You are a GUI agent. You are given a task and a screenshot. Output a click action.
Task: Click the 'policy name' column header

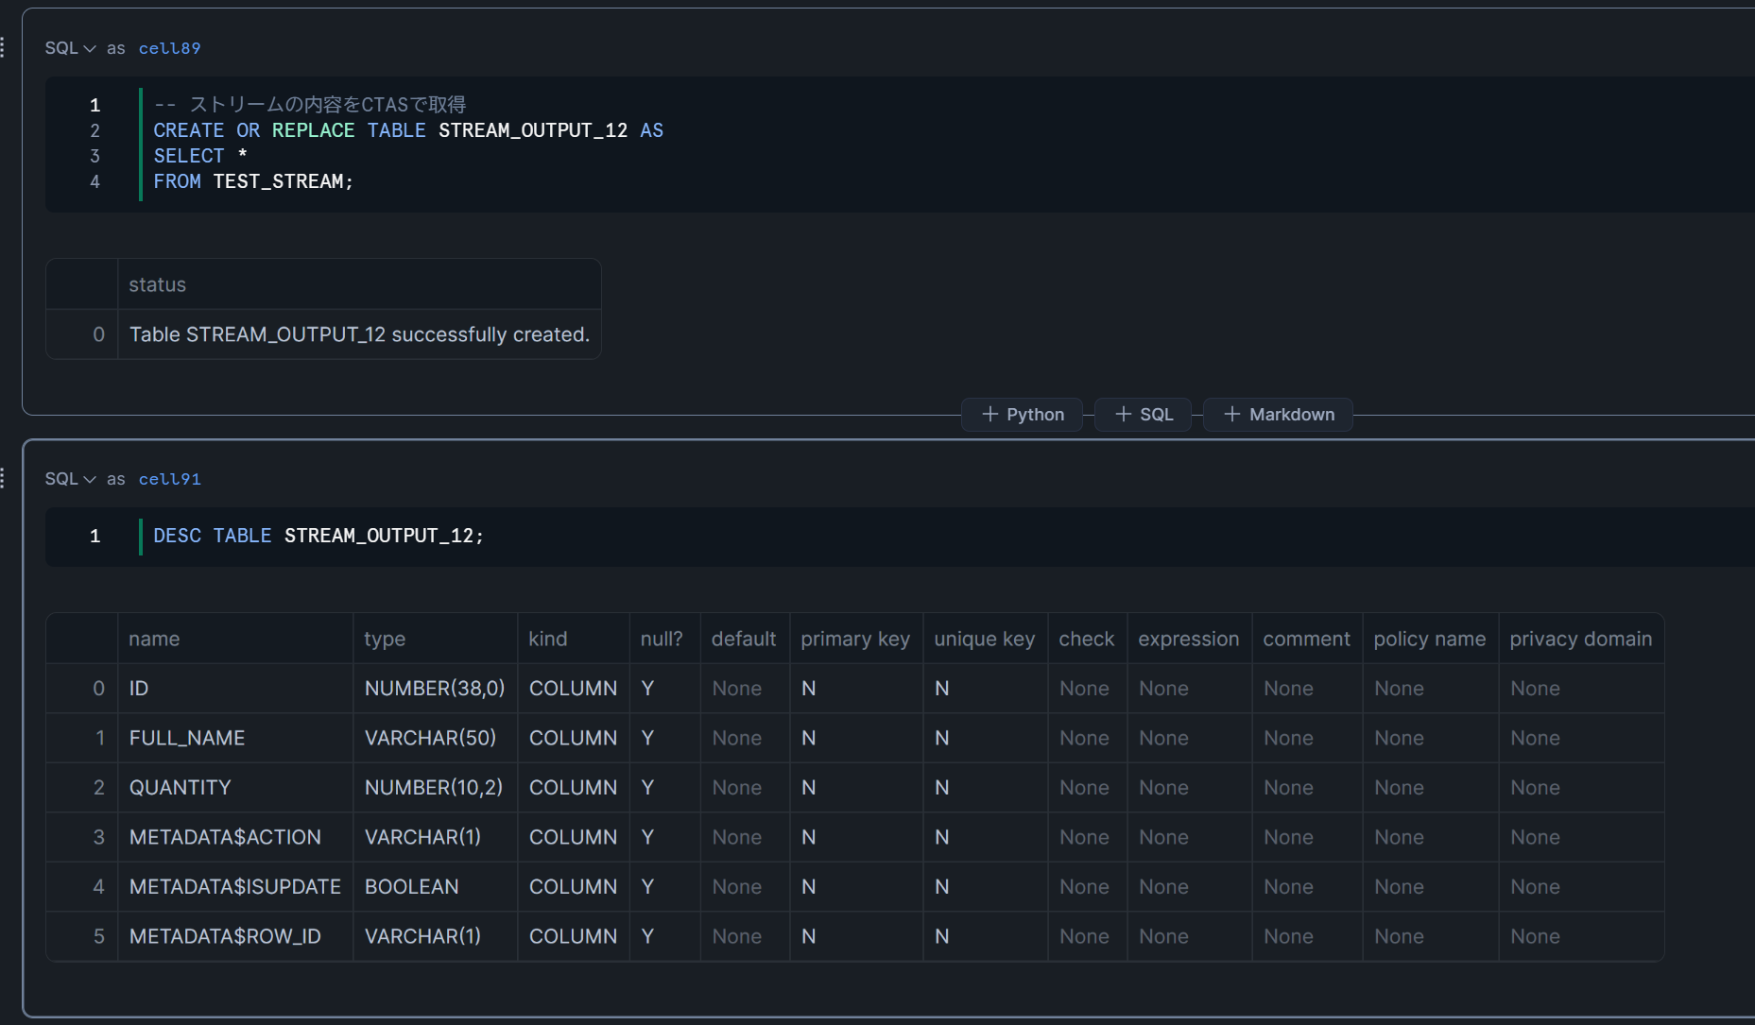click(1431, 639)
